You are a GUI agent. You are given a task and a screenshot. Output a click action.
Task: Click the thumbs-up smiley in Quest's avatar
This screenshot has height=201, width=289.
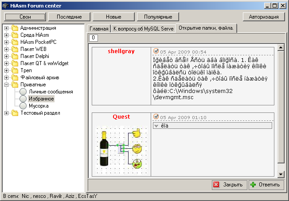137,132
